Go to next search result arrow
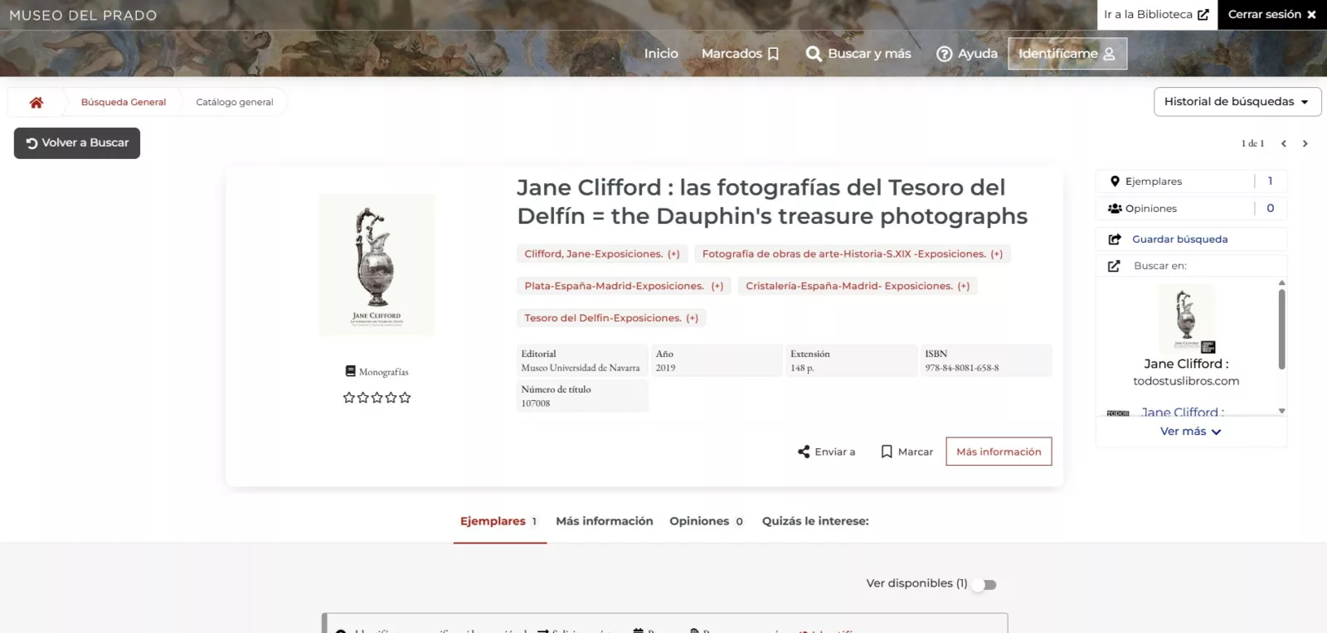 [x=1305, y=143]
